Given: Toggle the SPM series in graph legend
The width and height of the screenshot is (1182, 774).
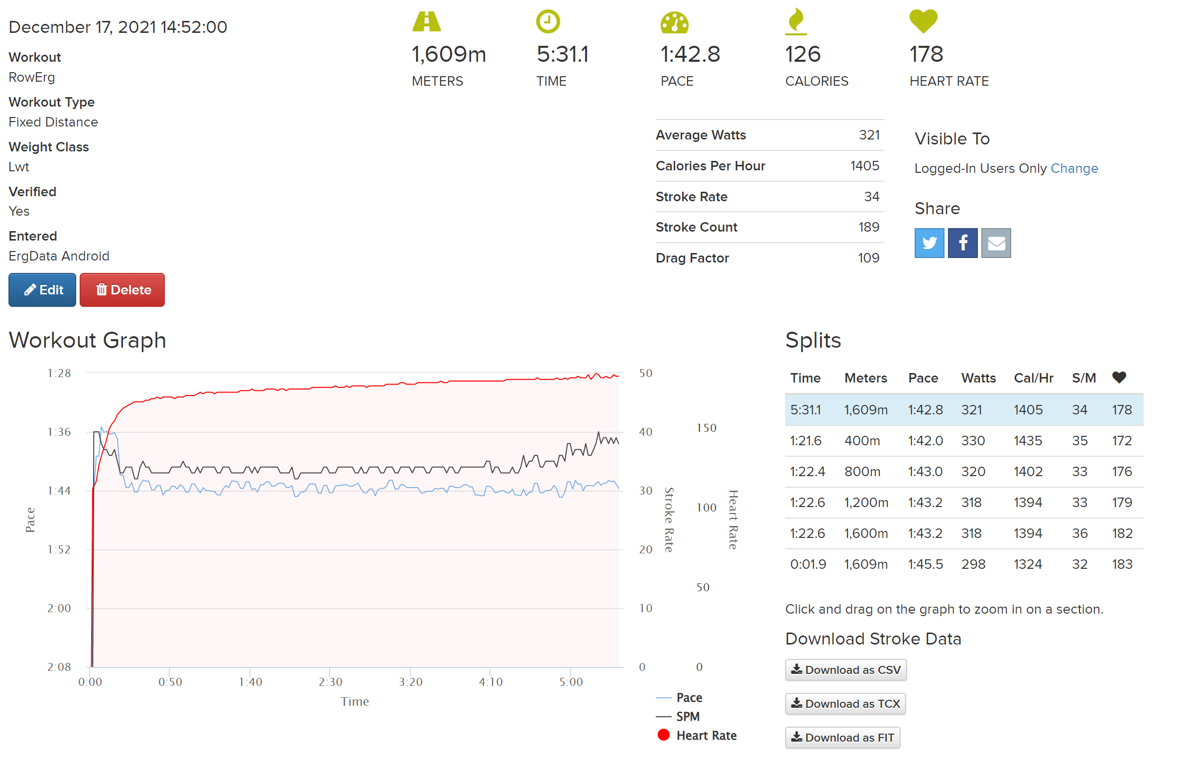Looking at the screenshot, I should 688,717.
